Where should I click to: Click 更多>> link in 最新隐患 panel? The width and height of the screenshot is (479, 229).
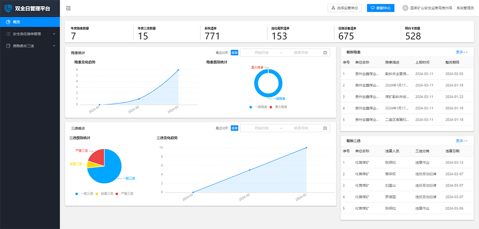tap(462, 52)
